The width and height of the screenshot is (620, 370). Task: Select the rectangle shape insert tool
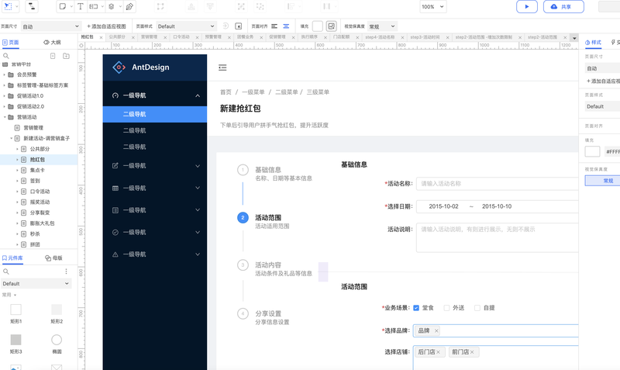(x=63, y=7)
